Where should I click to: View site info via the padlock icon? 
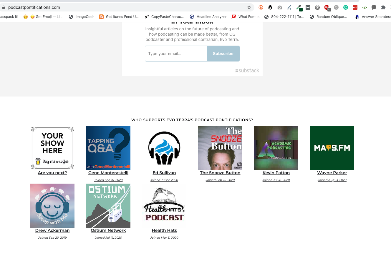tap(4, 7)
